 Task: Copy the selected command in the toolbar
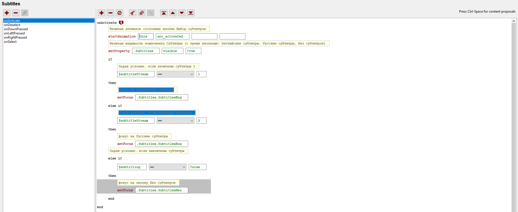pos(142,13)
